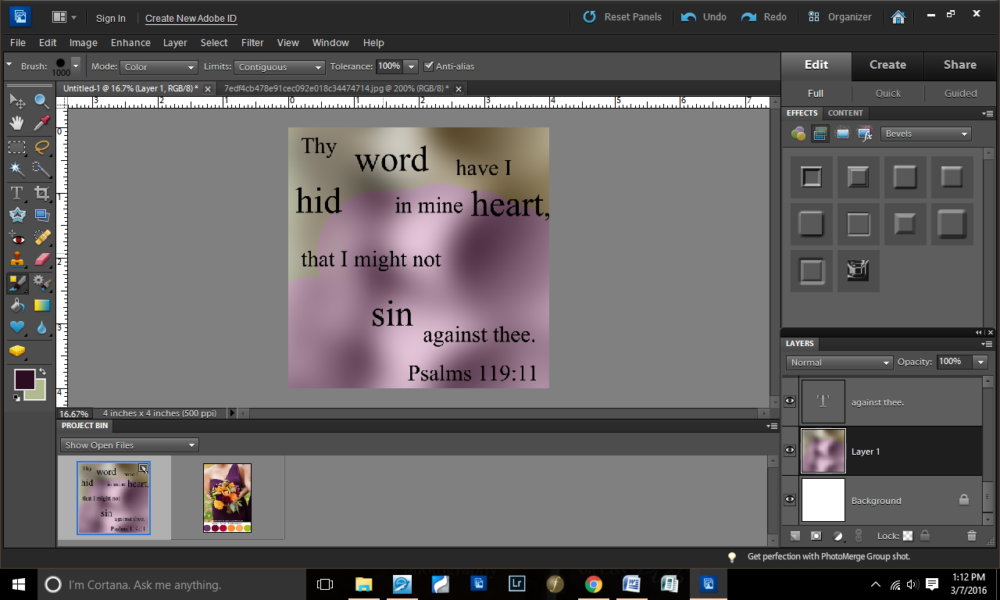The height and width of the screenshot is (600, 1000).
Task: Switch to the Create tab
Action: click(x=887, y=65)
